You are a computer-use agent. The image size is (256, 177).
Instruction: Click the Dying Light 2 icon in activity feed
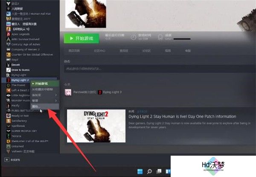(100, 92)
